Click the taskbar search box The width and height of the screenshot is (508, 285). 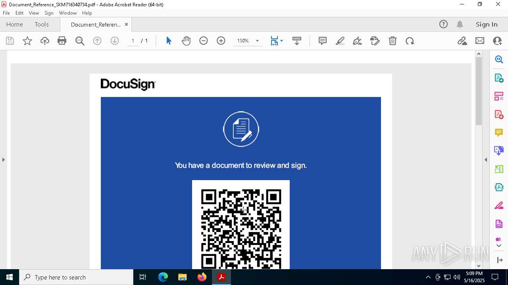(x=76, y=277)
